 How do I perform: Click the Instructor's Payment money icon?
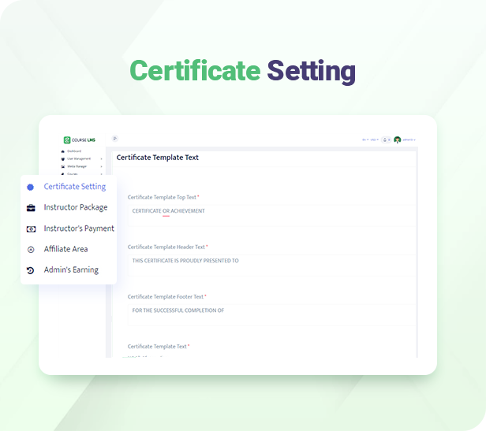[31, 229]
